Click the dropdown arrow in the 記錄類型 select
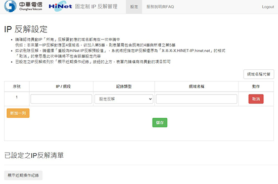Screen dimensions: 278x184 coord(150,99)
